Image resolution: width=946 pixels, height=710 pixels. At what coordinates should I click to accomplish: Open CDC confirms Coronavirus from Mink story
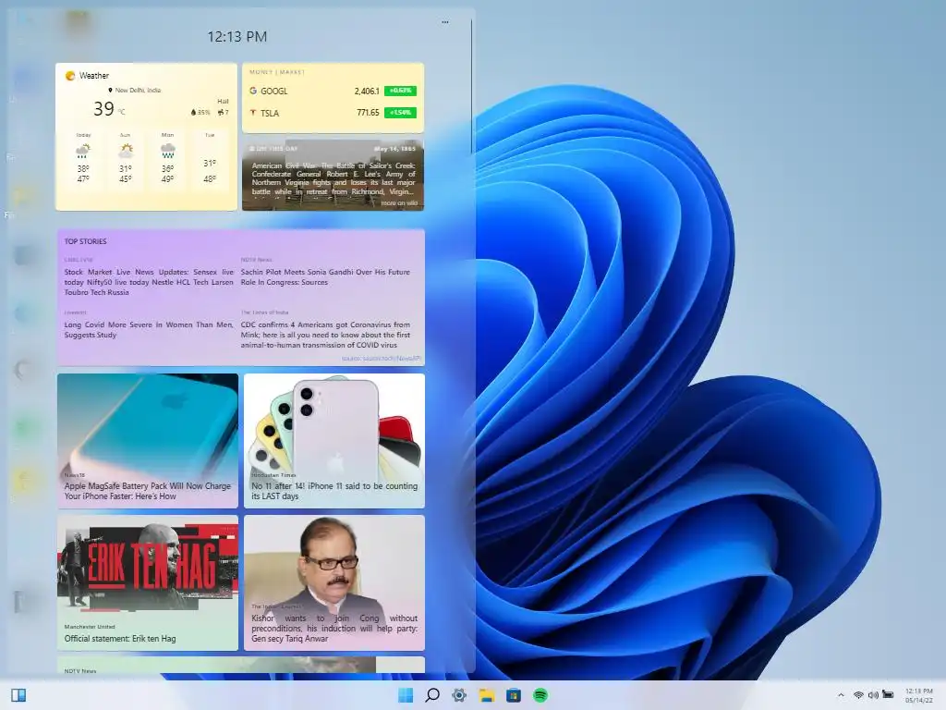tap(325, 335)
